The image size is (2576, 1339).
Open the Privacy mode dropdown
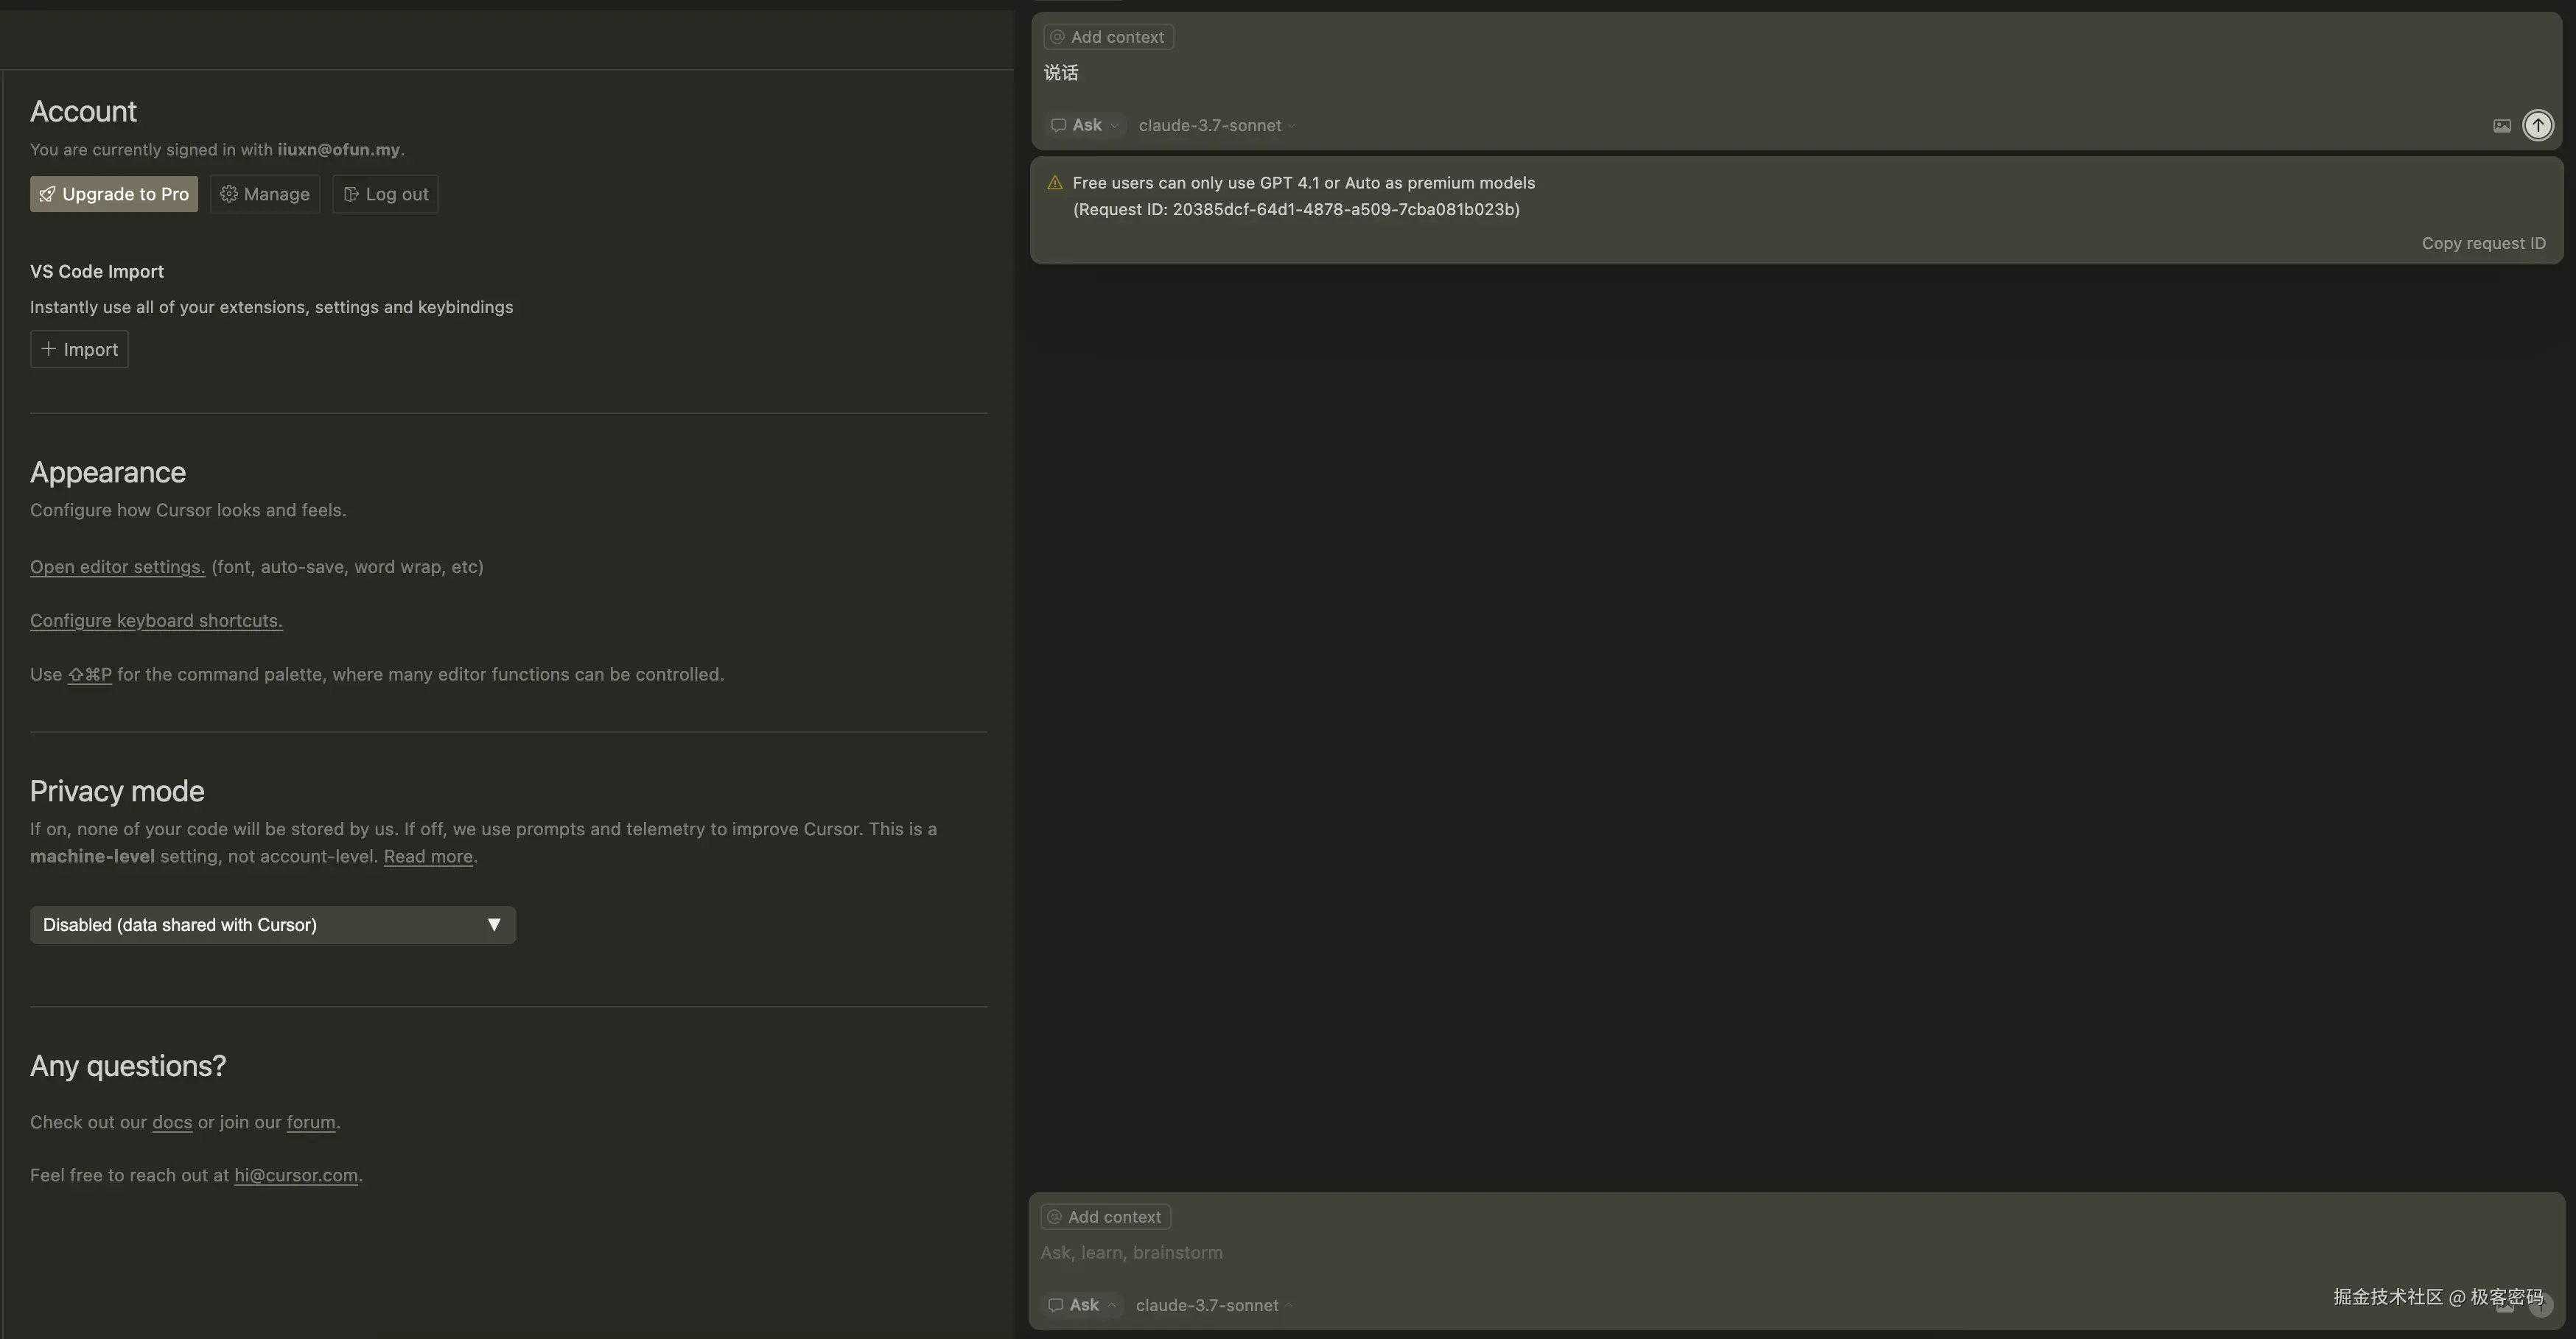[272, 925]
